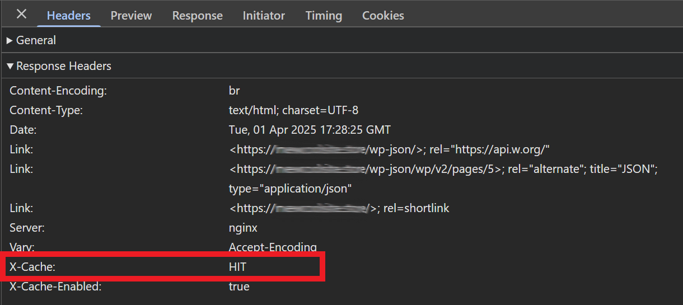Click the 'br' encoding value
This screenshot has width=683, height=305.
[234, 91]
